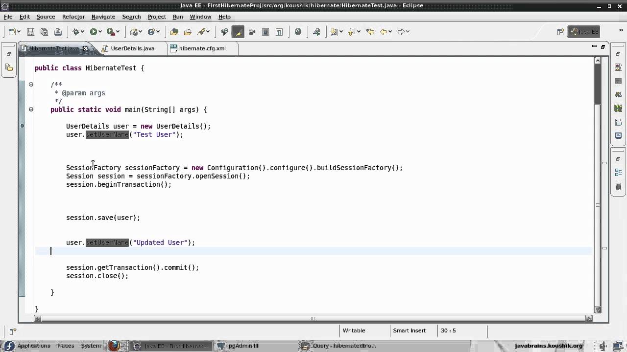Screen dimensions: 627x352
Task: Restore the upper right fast view stack
Action: pos(618,54)
